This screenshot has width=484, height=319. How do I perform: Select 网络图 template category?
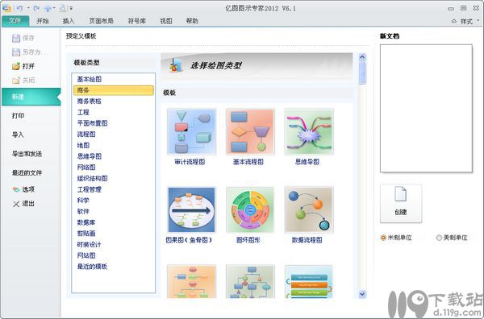[x=86, y=168]
